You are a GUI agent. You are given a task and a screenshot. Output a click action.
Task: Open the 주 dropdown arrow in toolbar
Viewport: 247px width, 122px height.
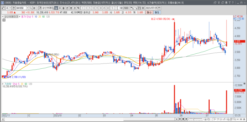click(x=10, y=8)
